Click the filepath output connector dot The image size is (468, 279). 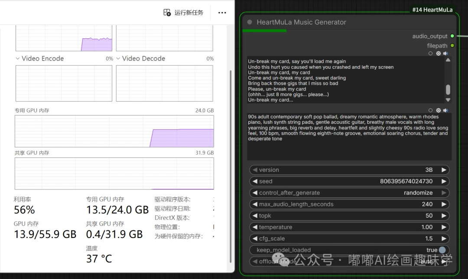tap(453, 45)
